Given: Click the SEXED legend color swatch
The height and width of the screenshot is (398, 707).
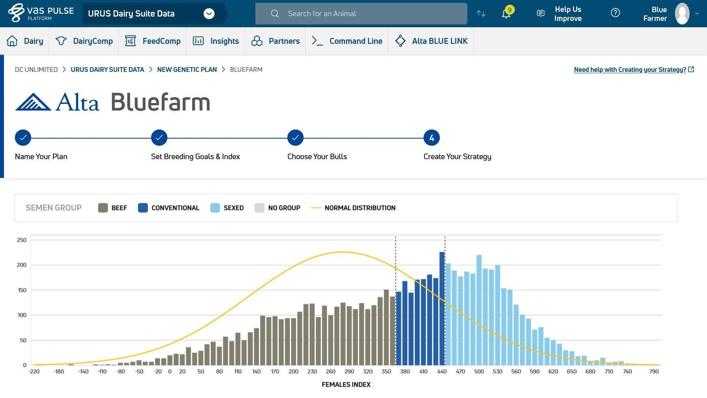Looking at the screenshot, I should (x=215, y=208).
